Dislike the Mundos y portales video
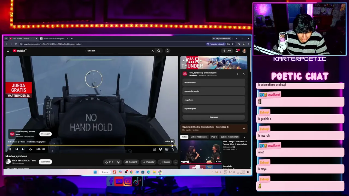This screenshot has height=196, width=349. click(119, 162)
